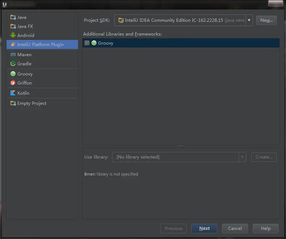
Task: Click the Gradle icon in the project list
Action: (13, 64)
